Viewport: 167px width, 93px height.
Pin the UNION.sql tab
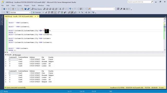35,16
